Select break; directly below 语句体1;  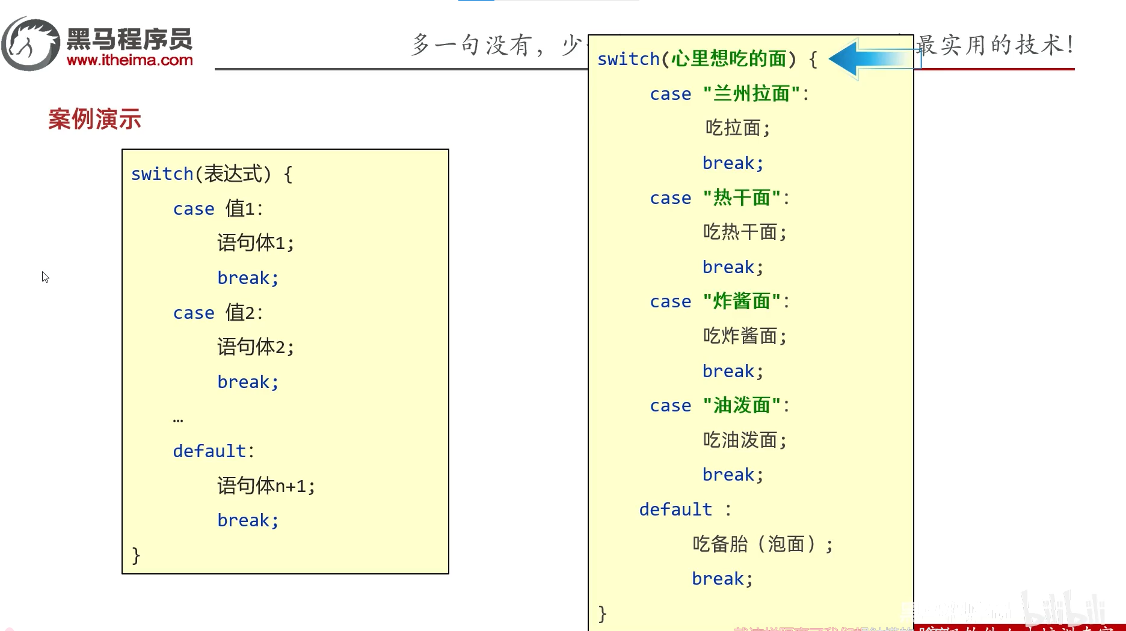pyautogui.click(x=248, y=278)
